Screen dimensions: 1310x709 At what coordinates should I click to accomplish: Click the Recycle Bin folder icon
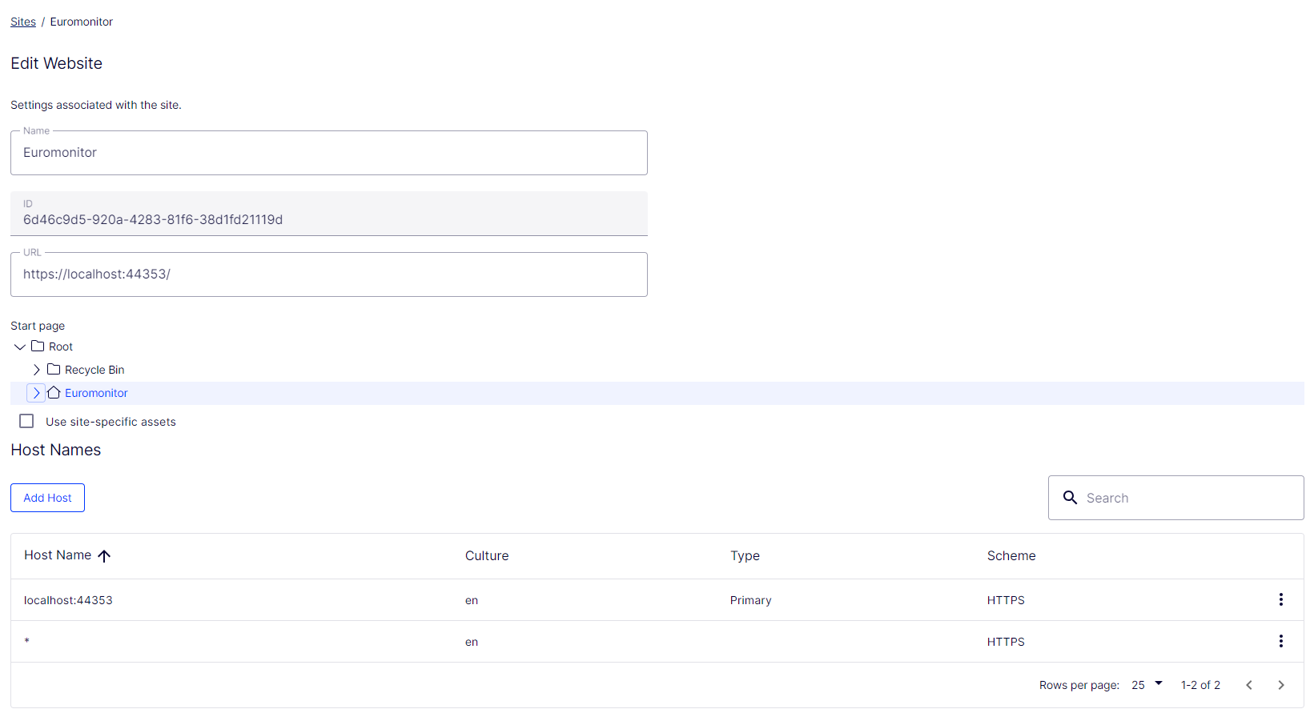click(x=54, y=370)
